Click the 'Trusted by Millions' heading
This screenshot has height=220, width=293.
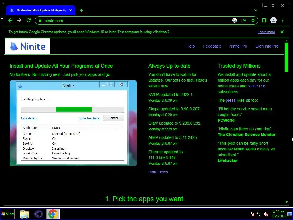tap(239, 66)
